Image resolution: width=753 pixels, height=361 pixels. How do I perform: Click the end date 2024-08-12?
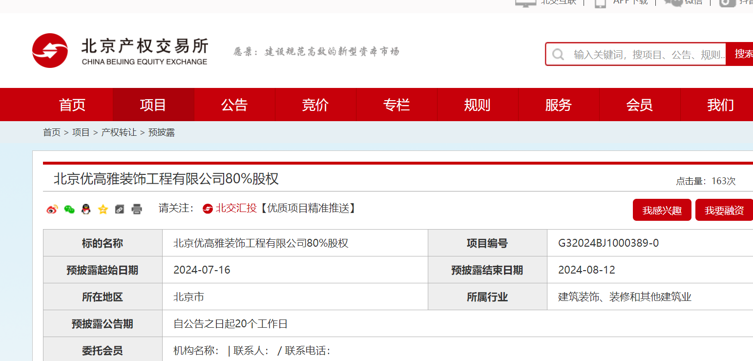[x=586, y=270]
